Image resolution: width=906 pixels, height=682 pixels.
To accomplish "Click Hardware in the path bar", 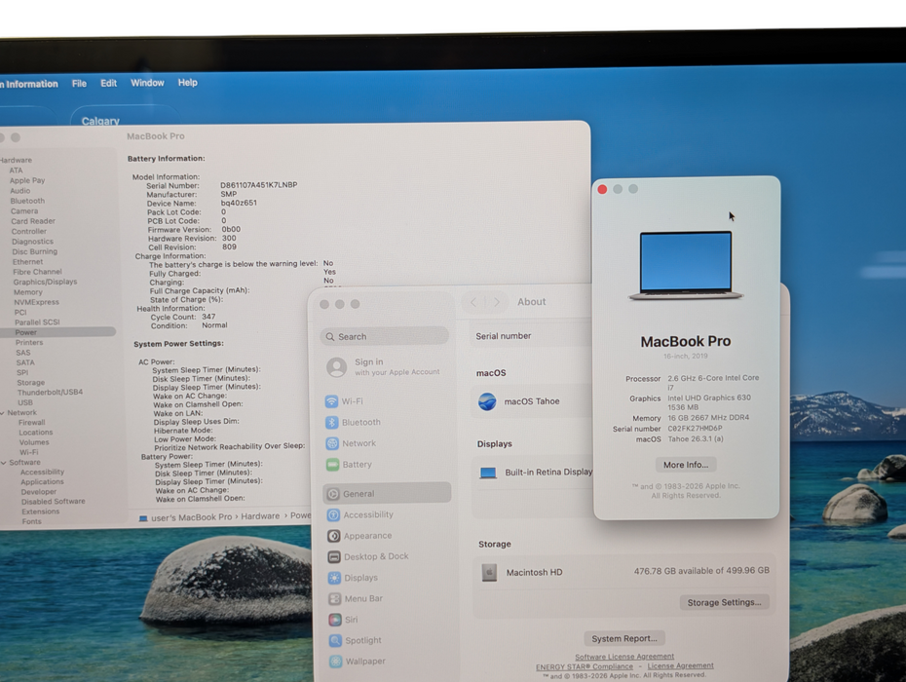I will (x=260, y=516).
